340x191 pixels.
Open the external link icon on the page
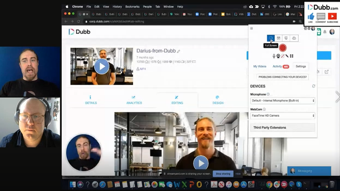326,72
